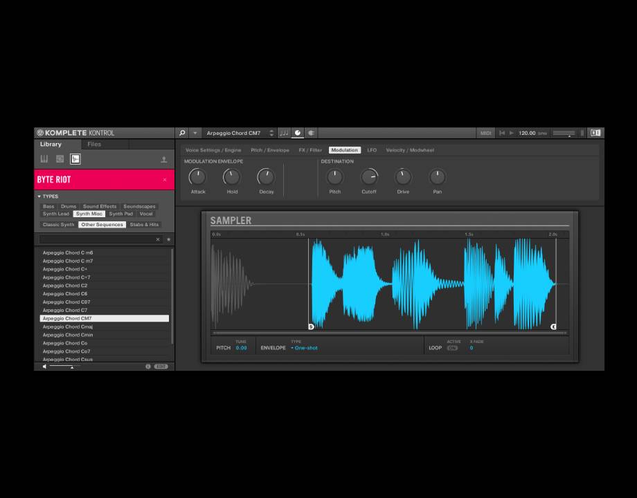Click the master volume slider in header

coord(564,133)
